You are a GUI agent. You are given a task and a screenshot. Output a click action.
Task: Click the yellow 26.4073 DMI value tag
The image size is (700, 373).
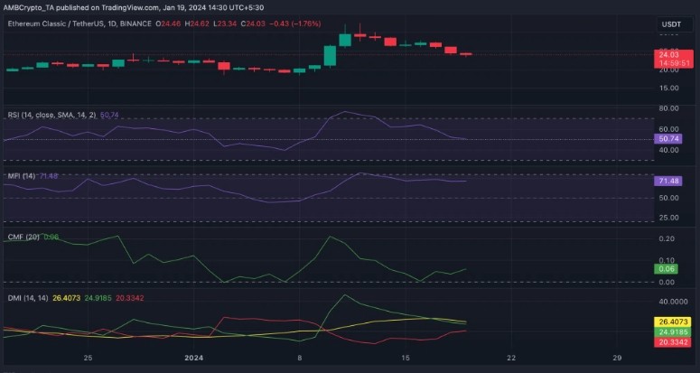point(674,322)
